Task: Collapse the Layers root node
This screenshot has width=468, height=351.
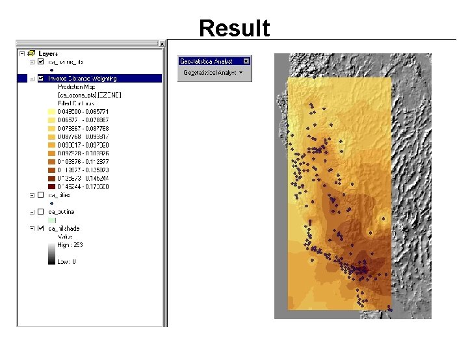Action: 22,54
